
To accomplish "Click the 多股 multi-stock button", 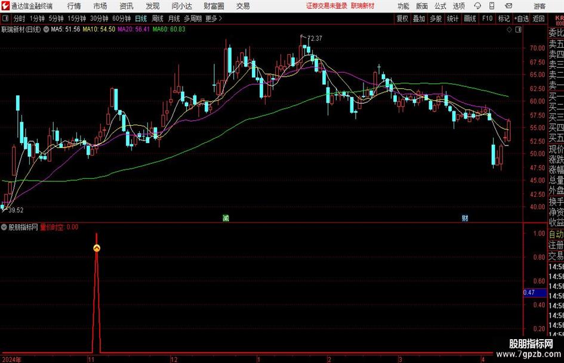I will 436,18.
